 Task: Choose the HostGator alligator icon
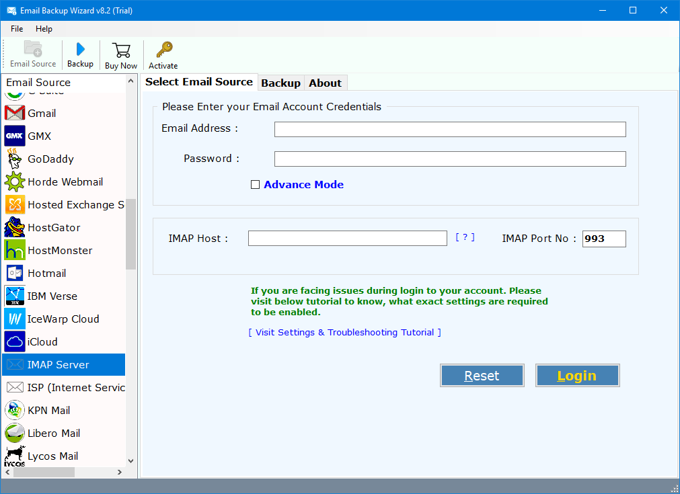[x=15, y=227]
